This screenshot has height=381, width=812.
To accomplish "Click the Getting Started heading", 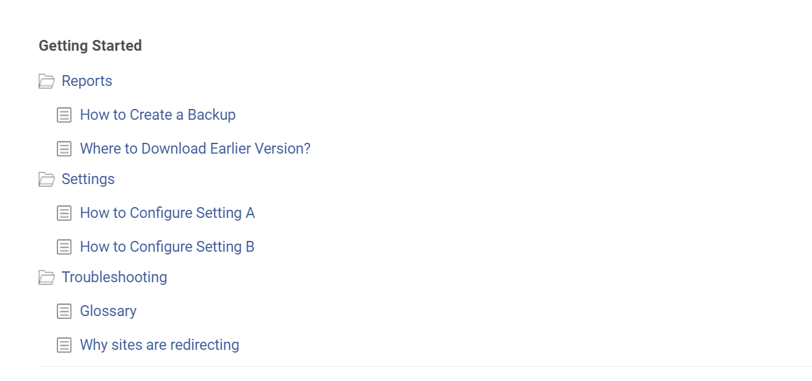I will coord(90,46).
